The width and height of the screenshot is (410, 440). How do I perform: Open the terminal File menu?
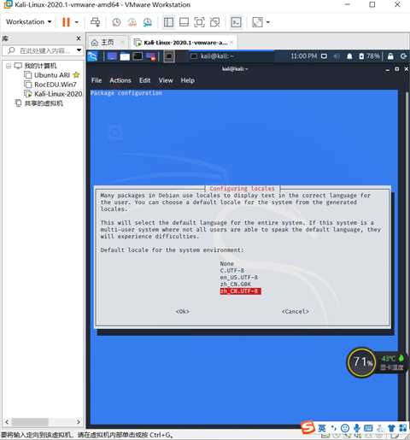click(x=97, y=80)
